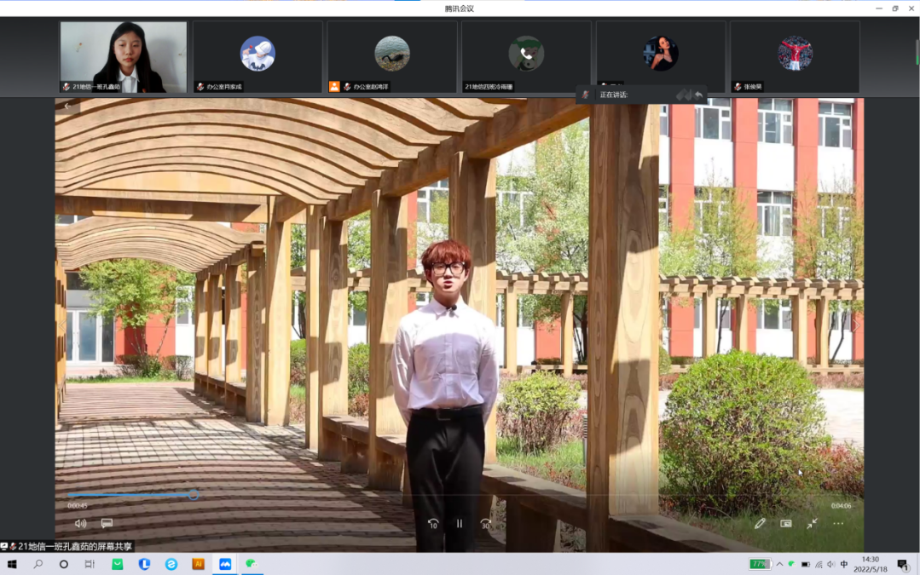This screenshot has height=575, width=920.
Task: Open Tencent Meeting from the taskbar
Action: click(225, 564)
